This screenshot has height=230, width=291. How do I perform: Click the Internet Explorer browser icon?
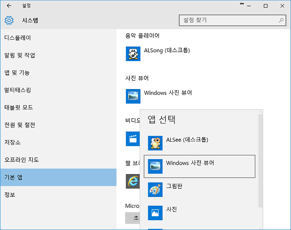[133, 181]
